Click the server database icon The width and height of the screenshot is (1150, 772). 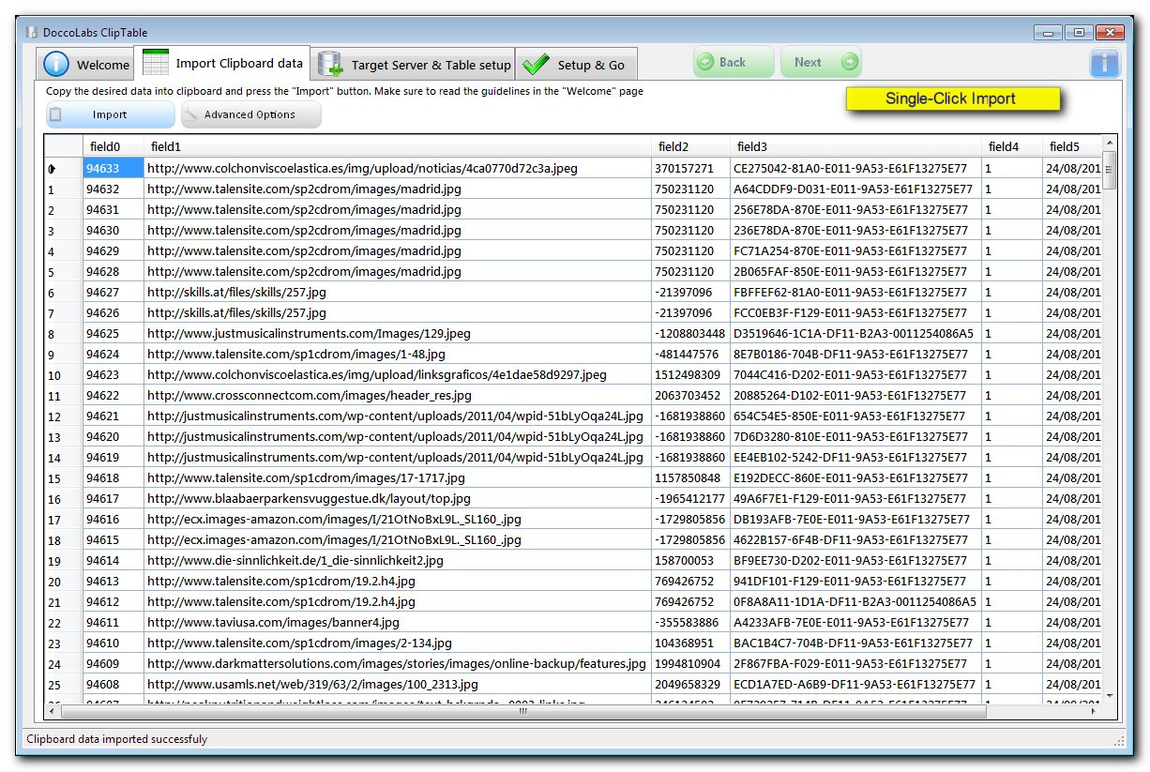point(330,64)
